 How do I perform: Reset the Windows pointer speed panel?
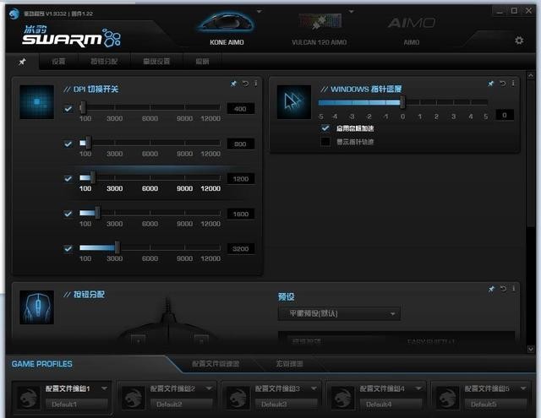click(x=502, y=84)
